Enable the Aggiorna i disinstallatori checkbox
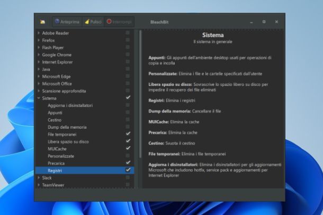This screenshot has width=323, height=215. tap(128, 105)
